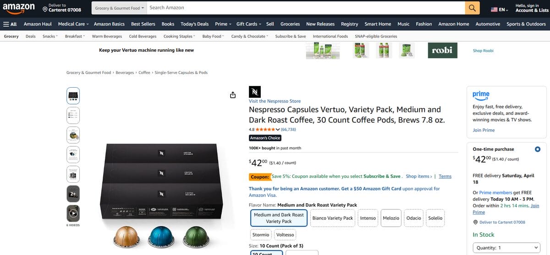The image size is (550, 255).
Task: Open Subscribe & Save category tab
Action: click(x=291, y=36)
